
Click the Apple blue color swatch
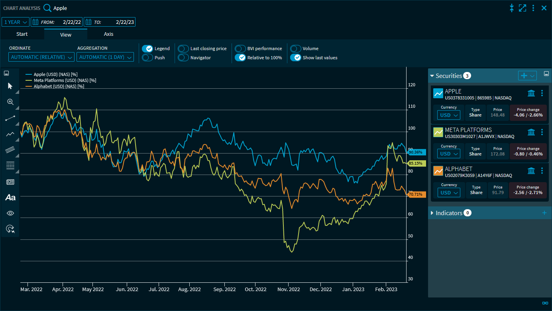438,93
